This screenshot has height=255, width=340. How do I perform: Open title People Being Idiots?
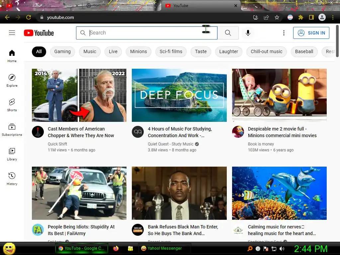point(81,230)
